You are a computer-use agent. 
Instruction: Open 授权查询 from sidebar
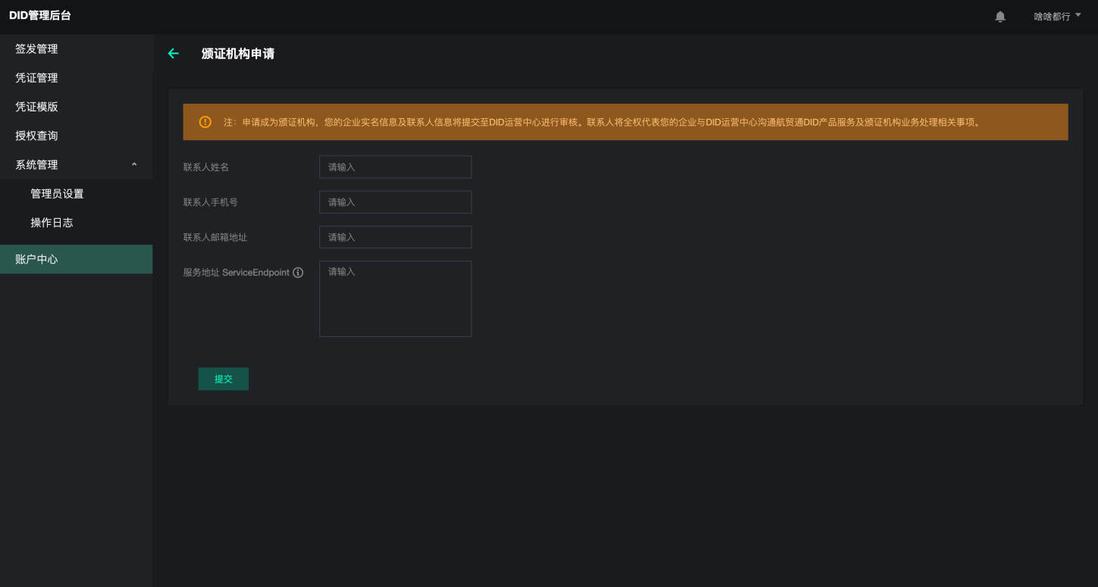point(36,136)
